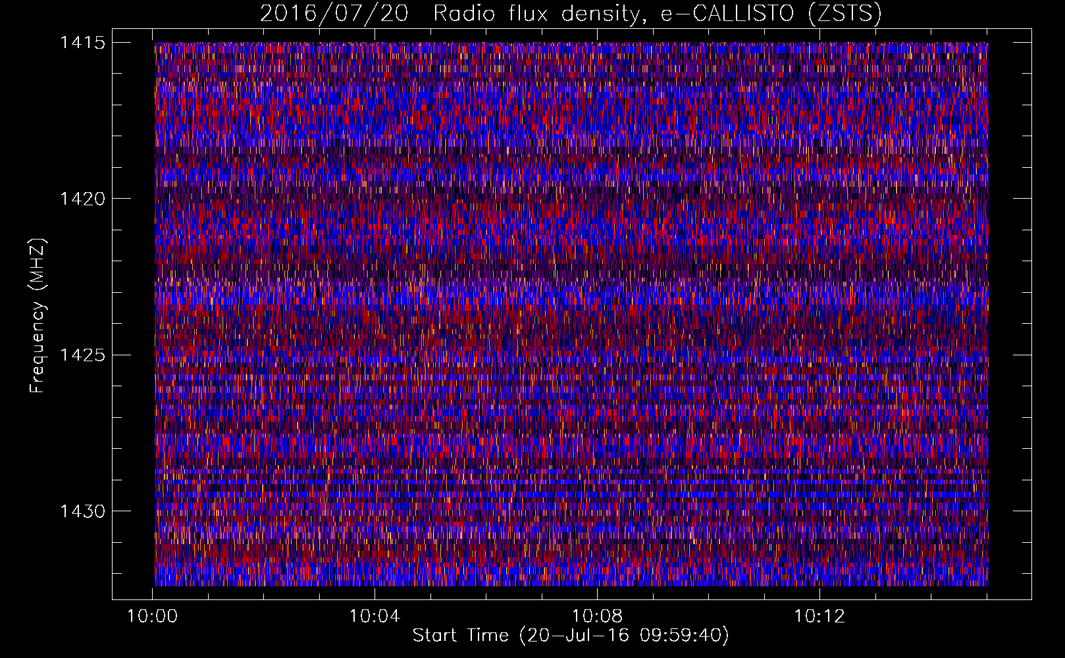1065x658 pixels.
Task: Click the '10:00' time axis label
Action: click(x=153, y=617)
